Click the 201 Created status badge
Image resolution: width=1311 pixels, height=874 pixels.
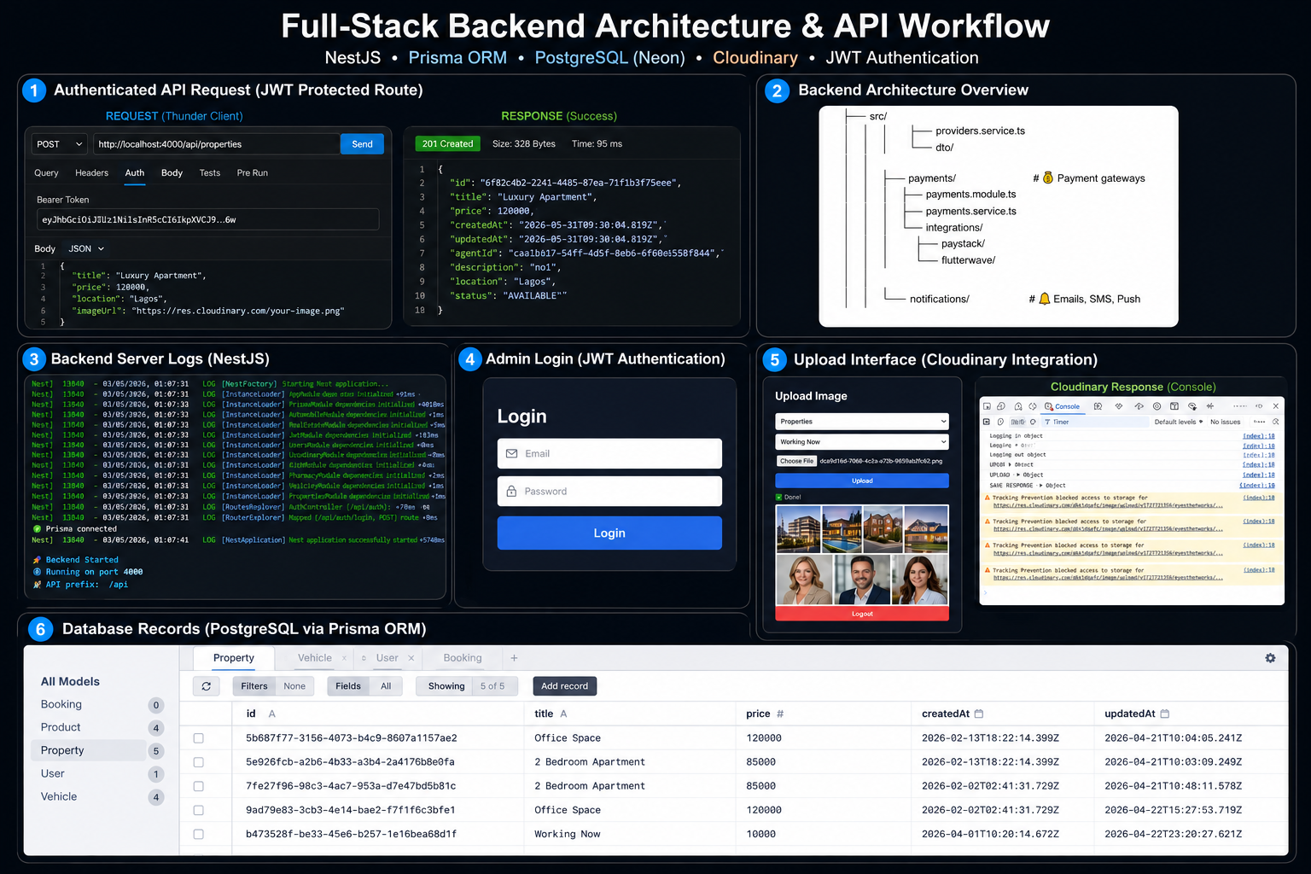(x=447, y=144)
